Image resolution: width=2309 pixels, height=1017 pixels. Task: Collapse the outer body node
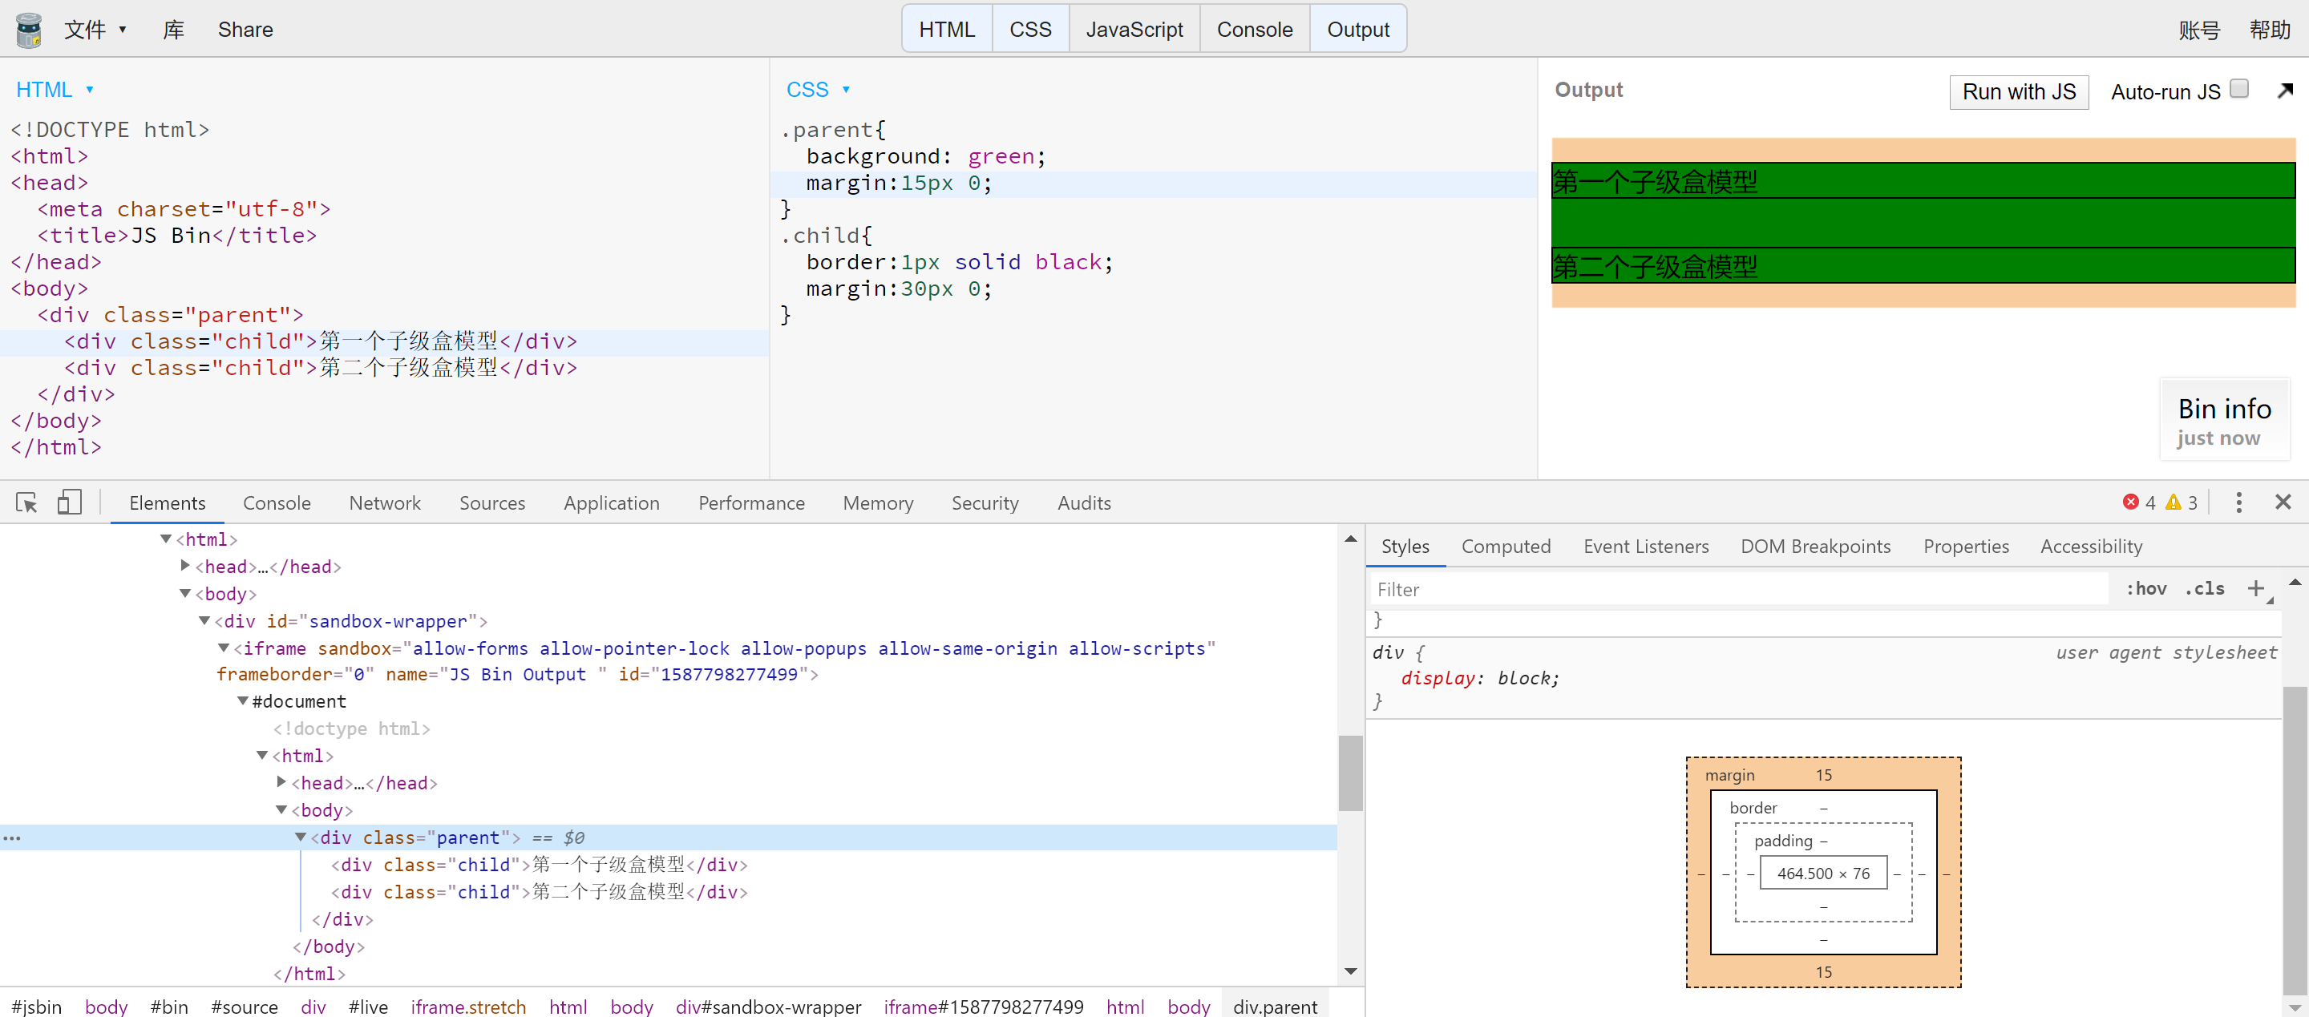tap(184, 593)
